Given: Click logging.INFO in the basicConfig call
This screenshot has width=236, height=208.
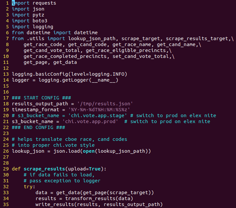Looking at the screenshot, I should pyautogui.click(x=107, y=74).
